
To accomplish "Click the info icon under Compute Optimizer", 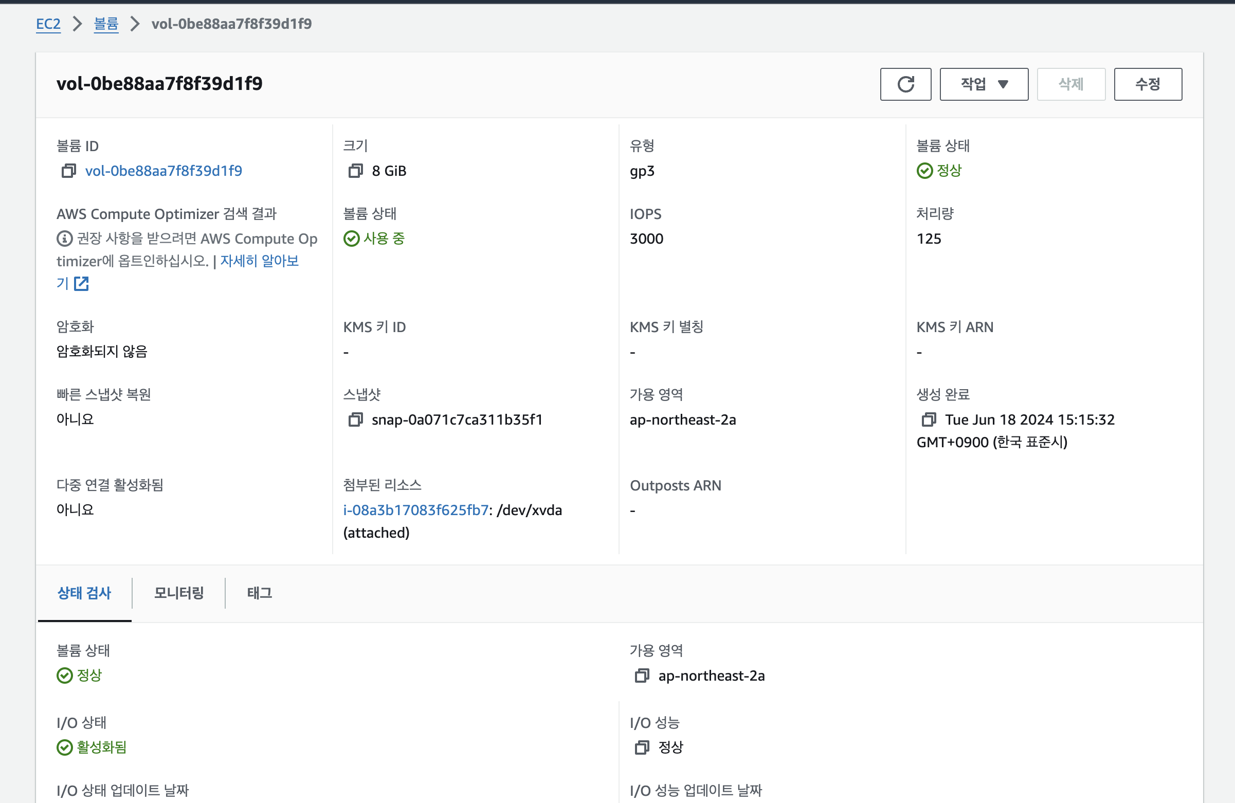I will point(64,239).
